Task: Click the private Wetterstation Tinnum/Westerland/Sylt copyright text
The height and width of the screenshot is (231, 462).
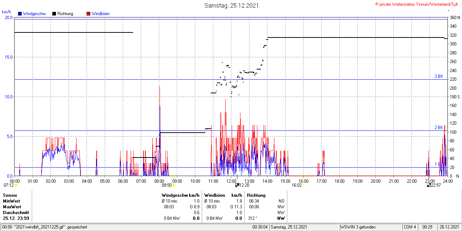Action: point(417,4)
